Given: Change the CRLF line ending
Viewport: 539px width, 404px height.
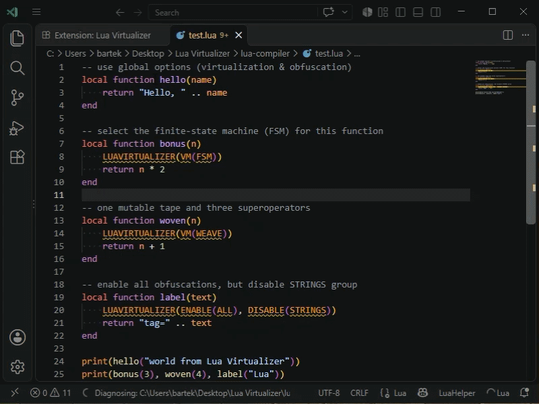Looking at the screenshot, I should 359,393.
